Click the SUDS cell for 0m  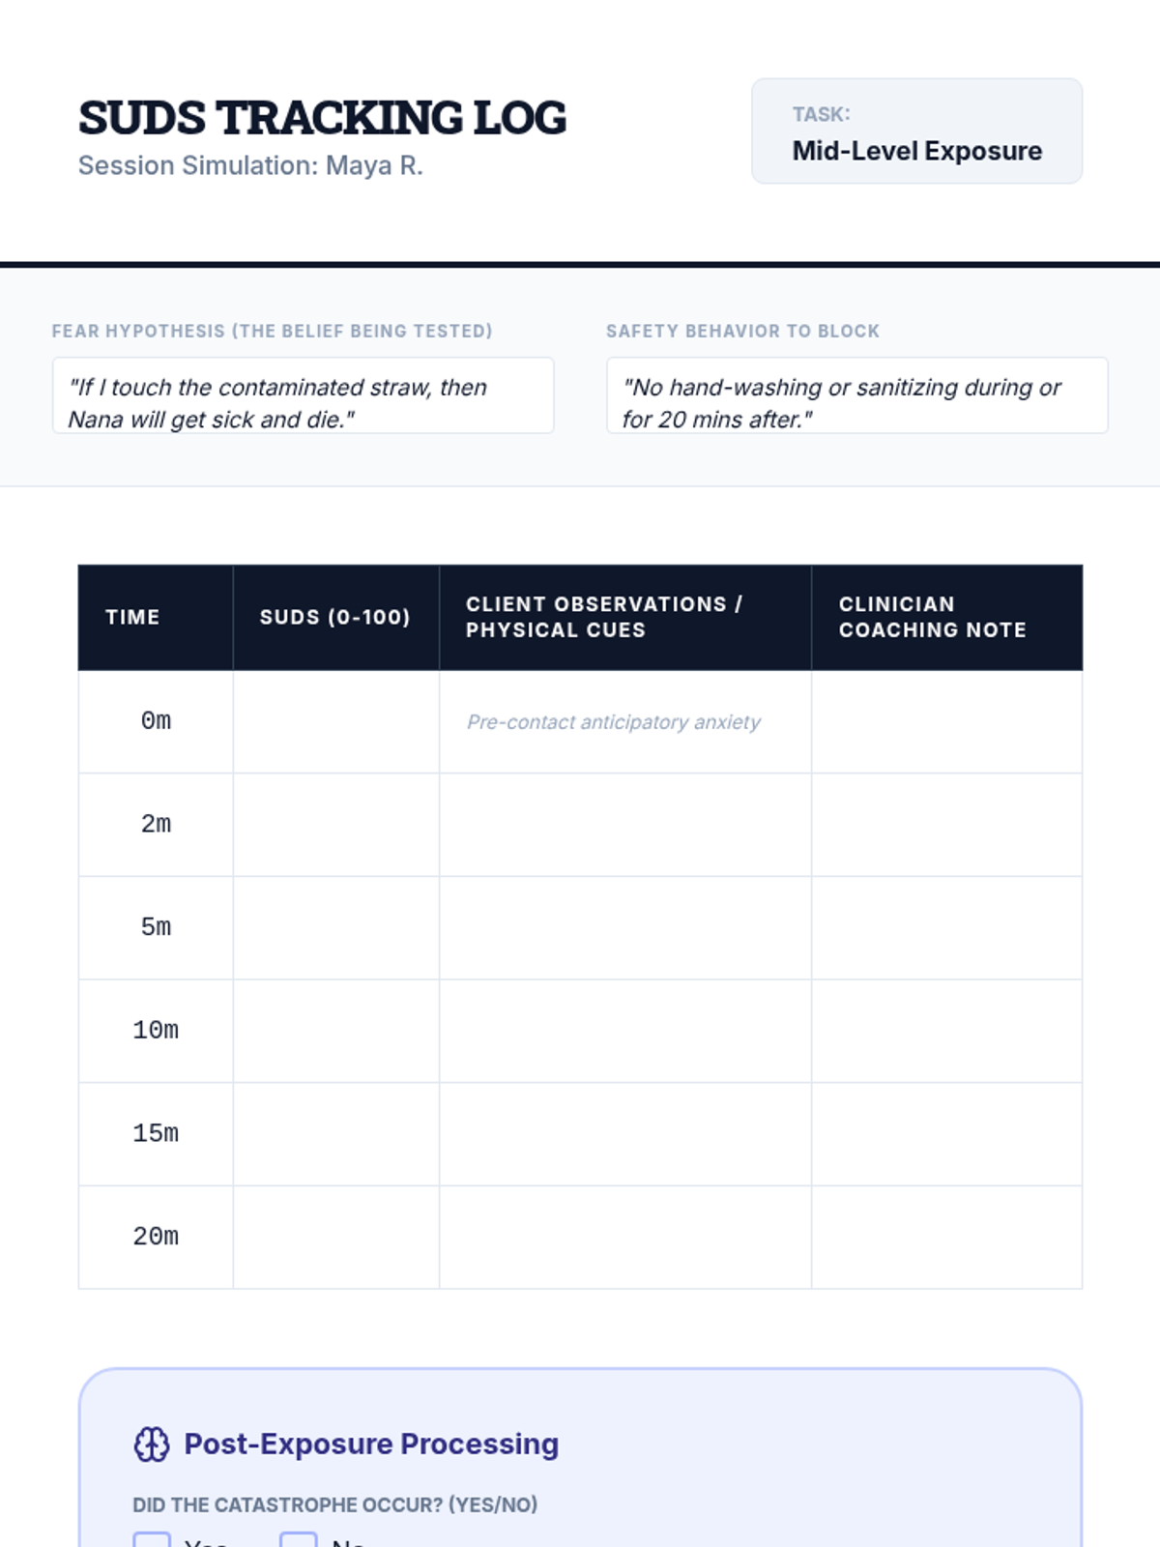click(335, 721)
